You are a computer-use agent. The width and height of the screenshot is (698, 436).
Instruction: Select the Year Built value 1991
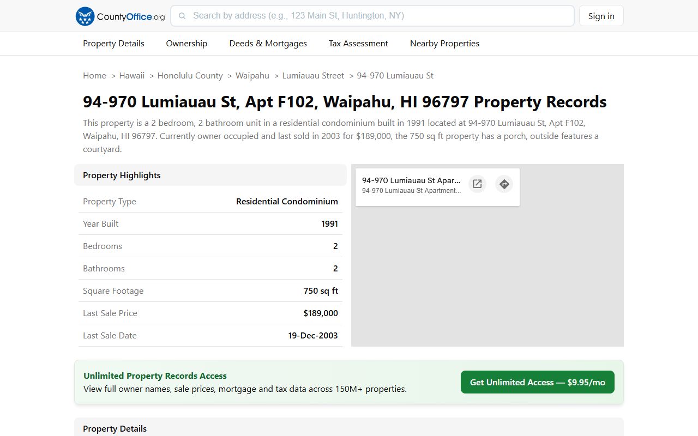pos(329,224)
